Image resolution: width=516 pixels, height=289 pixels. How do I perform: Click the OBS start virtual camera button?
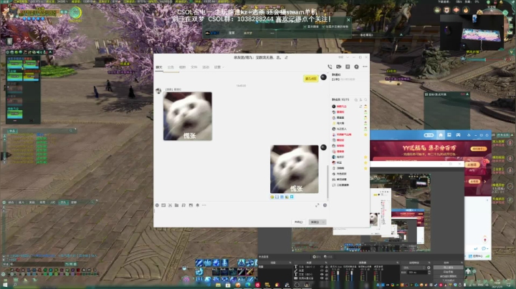[x=448, y=276]
